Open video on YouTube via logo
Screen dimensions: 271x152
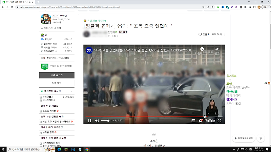tap(210, 121)
